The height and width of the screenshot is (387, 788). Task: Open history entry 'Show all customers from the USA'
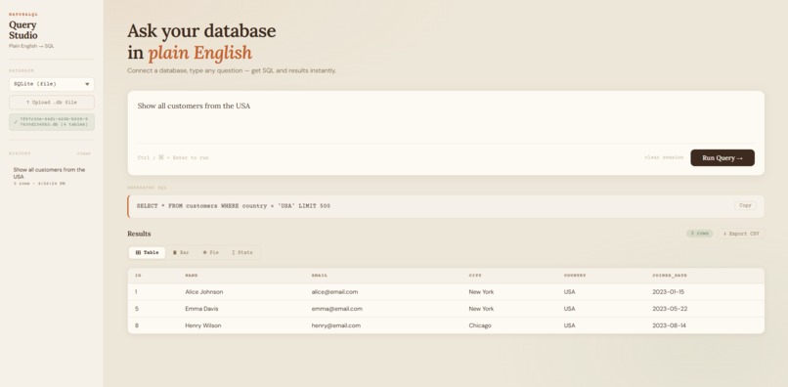[52, 176]
